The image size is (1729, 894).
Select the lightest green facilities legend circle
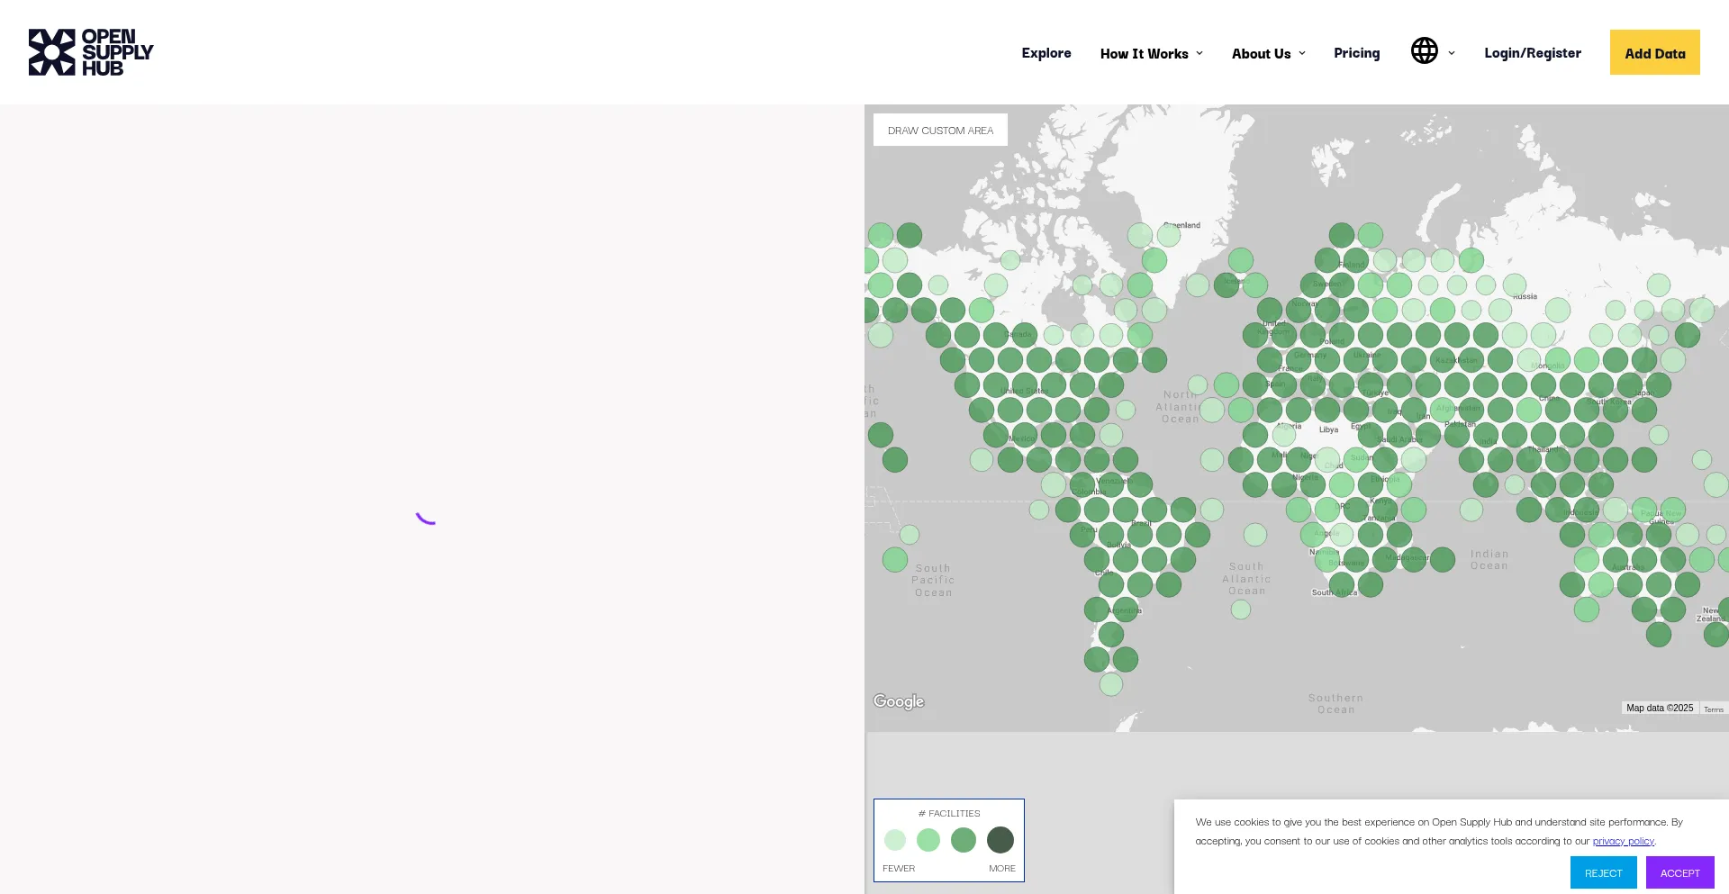pos(894,840)
